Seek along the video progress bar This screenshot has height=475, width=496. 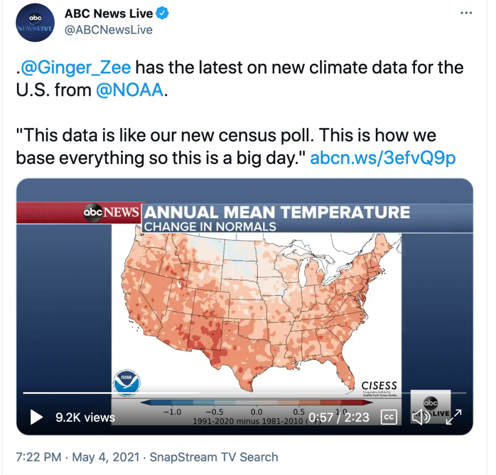coord(245,393)
